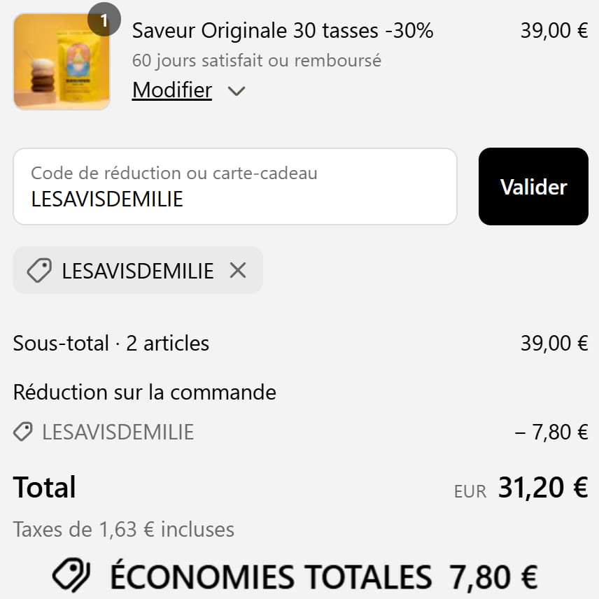This screenshot has width=599, height=599.
Task: Click the tag icon beside the 7,80 € reduction line
Action: [22, 432]
